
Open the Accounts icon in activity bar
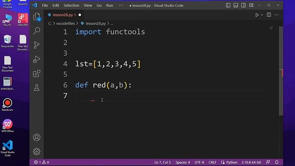37,137
